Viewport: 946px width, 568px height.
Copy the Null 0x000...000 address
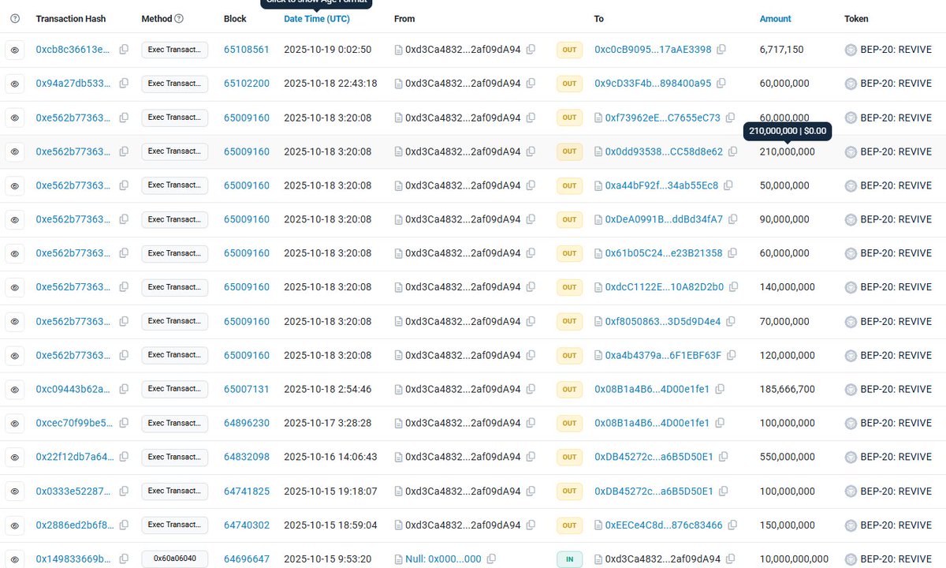(491, 559)
